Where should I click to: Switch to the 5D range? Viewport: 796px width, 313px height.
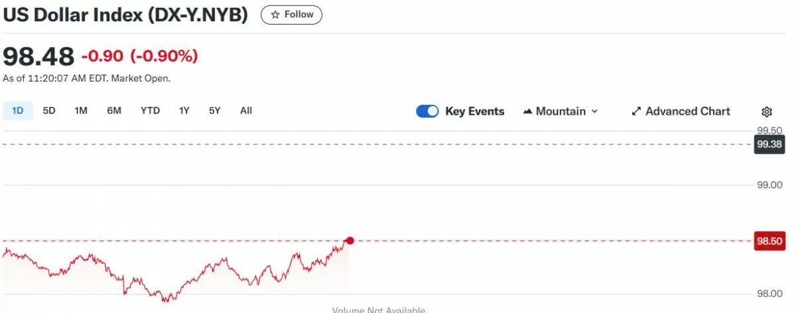coord(49,111)
